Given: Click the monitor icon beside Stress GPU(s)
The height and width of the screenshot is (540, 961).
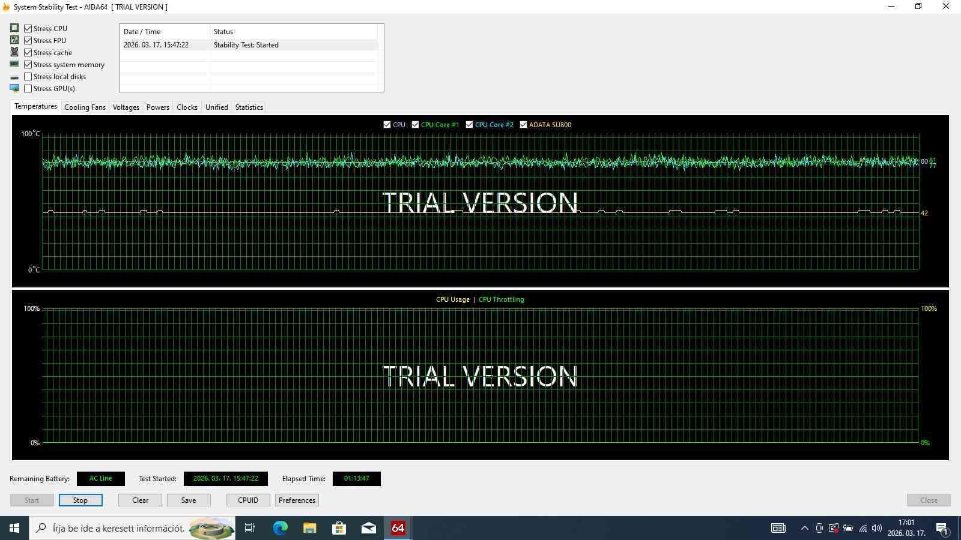Looking at the screenshot, I should click(x=14, y=88).
